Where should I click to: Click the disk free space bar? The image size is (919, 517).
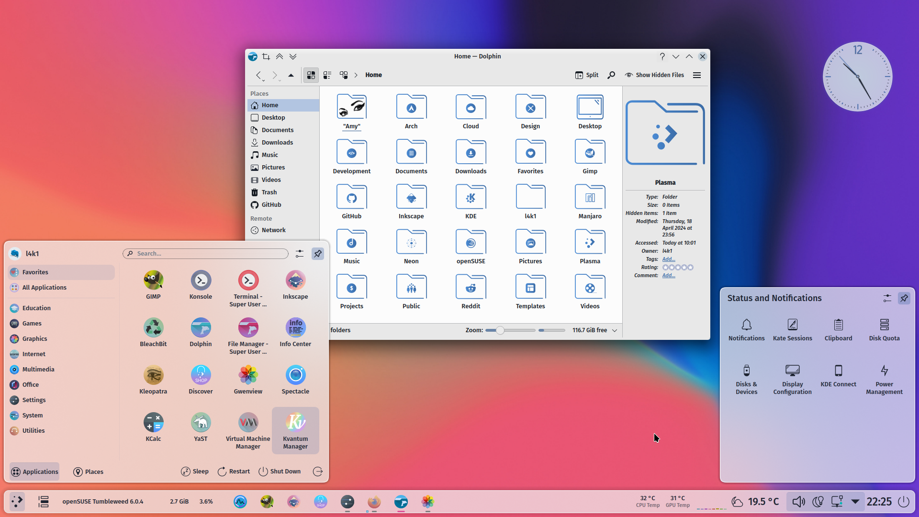click(552, 330)
